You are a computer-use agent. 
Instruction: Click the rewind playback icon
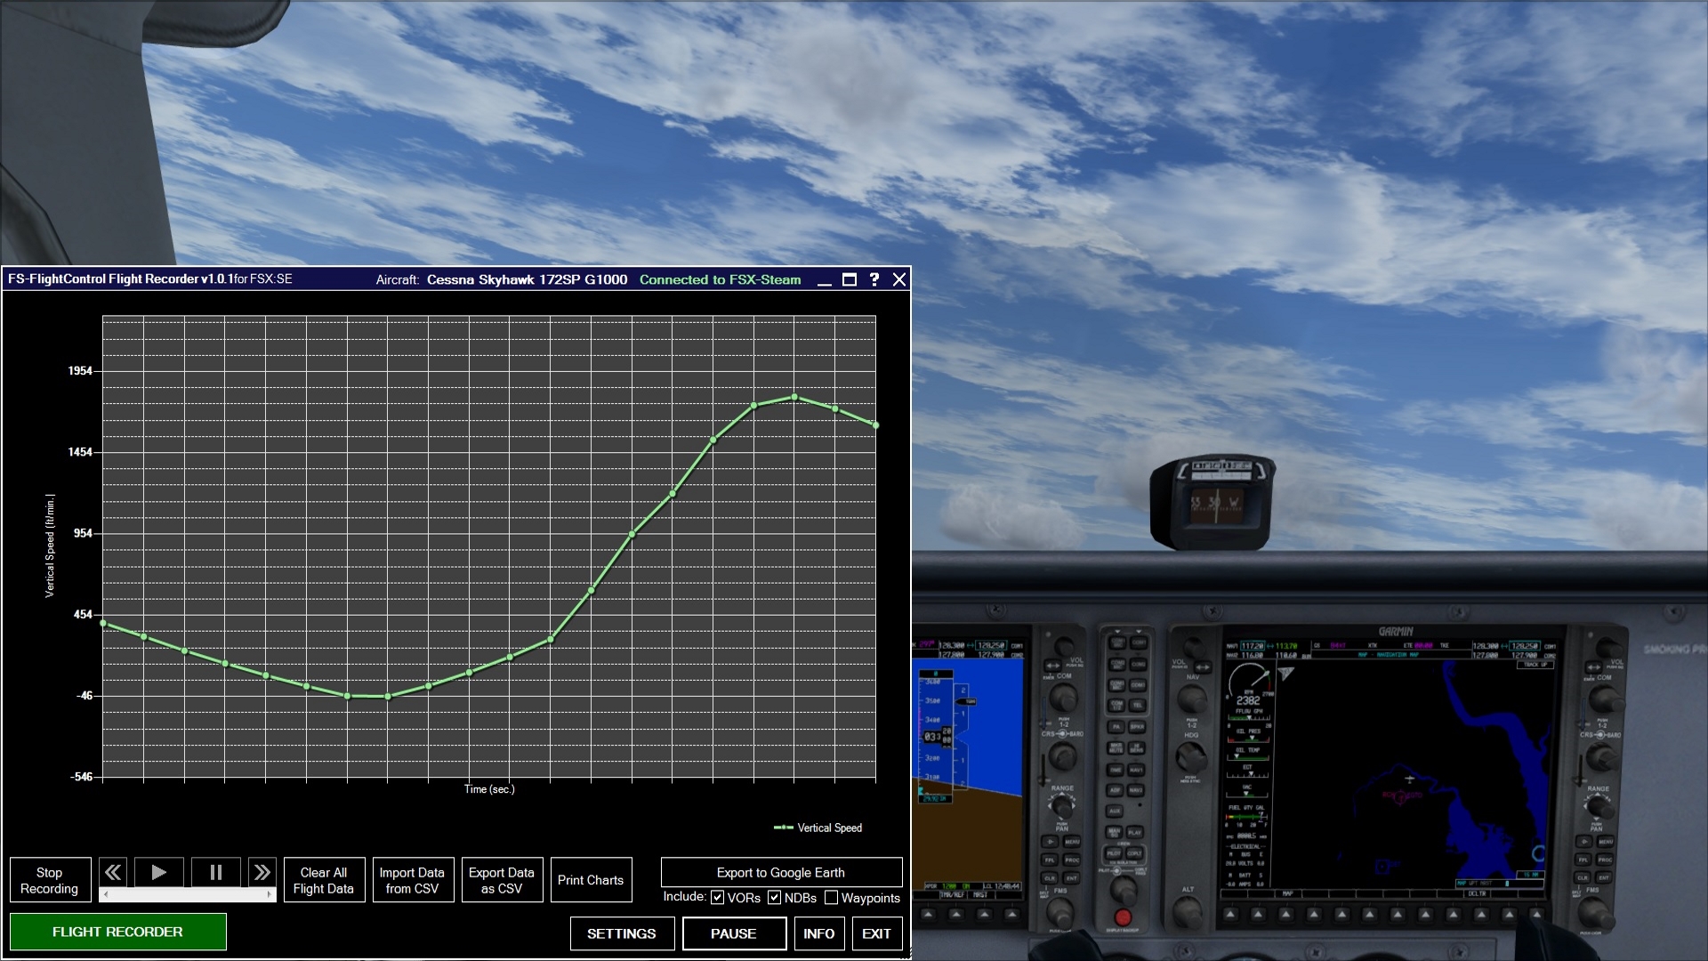pyautogui.click(x=113, y=872)
